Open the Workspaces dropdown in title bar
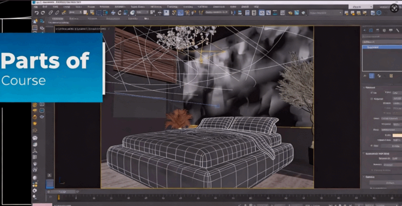 [x=361, y=7]
